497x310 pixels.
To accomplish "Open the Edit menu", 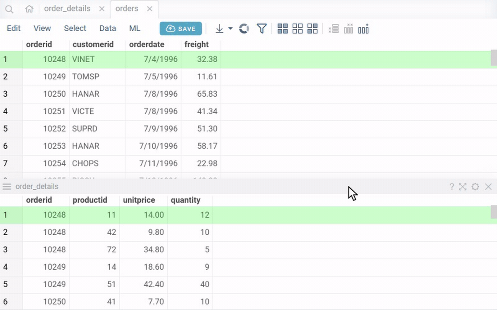I will tap(14, 29).
